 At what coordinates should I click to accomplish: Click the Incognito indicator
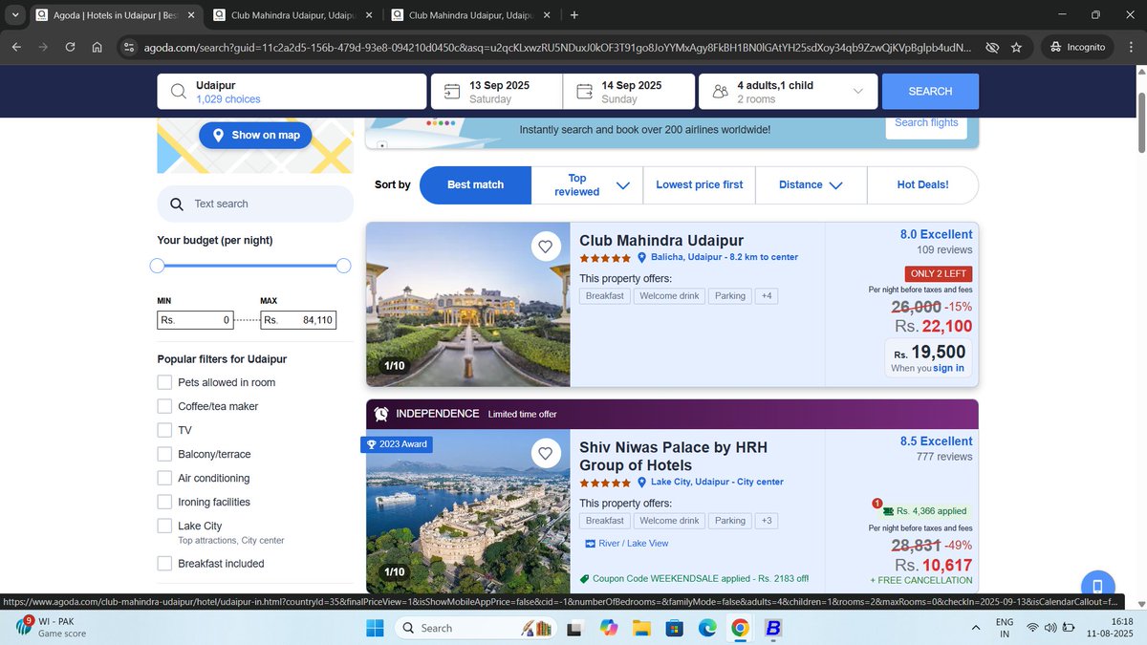(x=1078, y=47)
